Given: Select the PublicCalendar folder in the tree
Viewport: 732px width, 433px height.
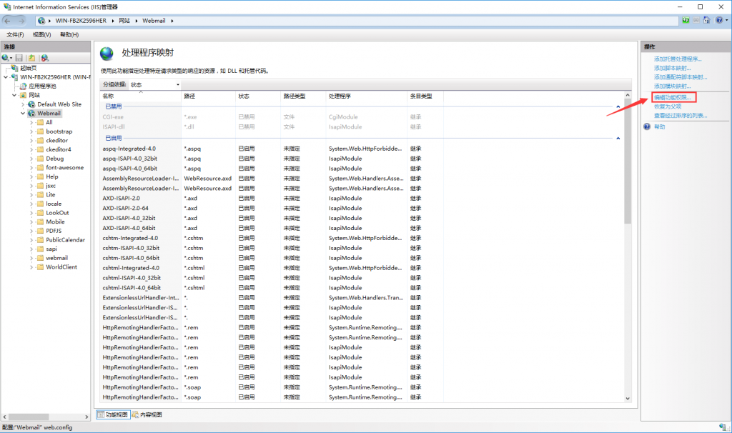Looking at the screenshot, I should coord(65,240).
